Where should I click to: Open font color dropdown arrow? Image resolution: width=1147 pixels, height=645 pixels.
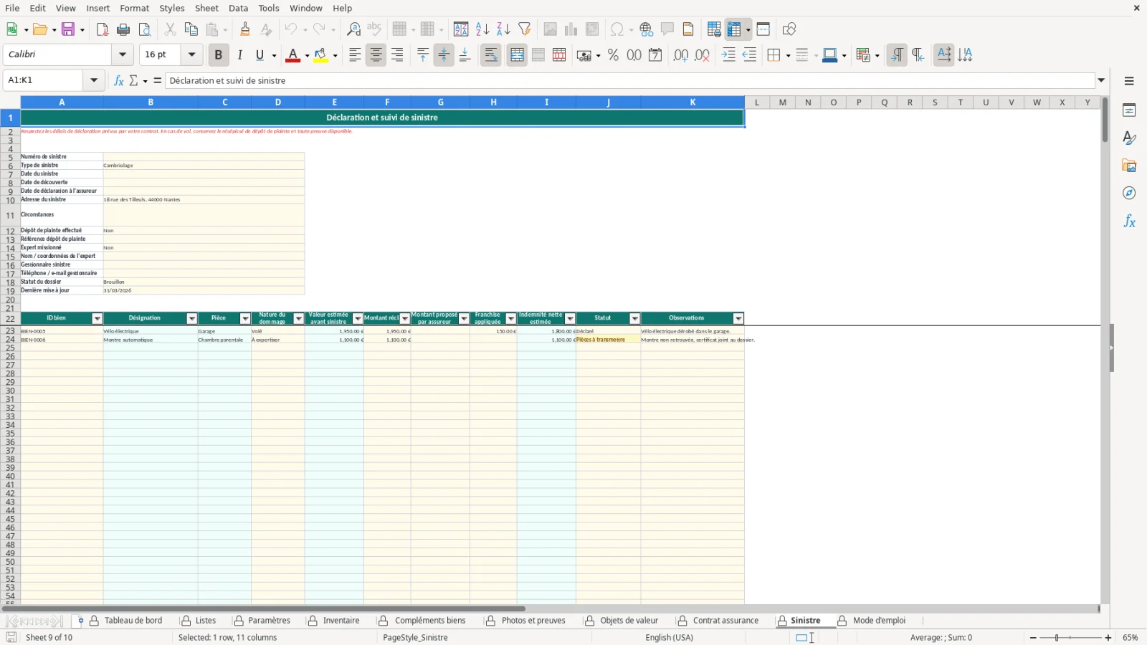coord(307,56)
